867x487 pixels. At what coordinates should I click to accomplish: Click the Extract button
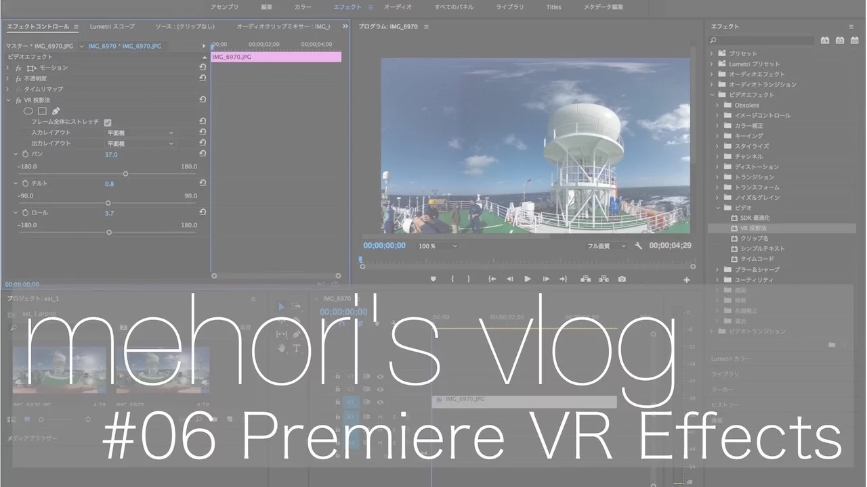click(604, 279)
